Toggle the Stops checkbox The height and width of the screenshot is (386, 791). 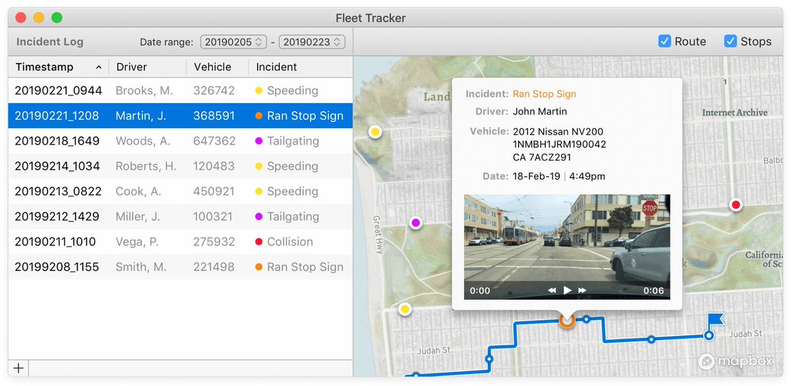click(730, 41)
